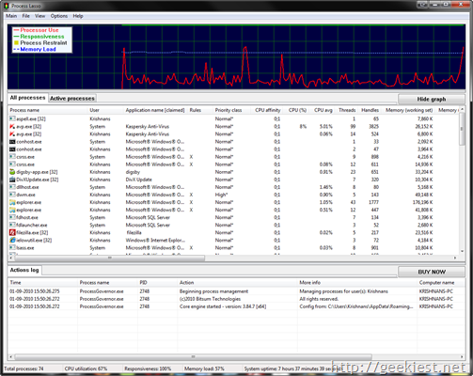
Task: Select the Beginning process management log entry
Action: pyautogui.click(x=213, y=291)
